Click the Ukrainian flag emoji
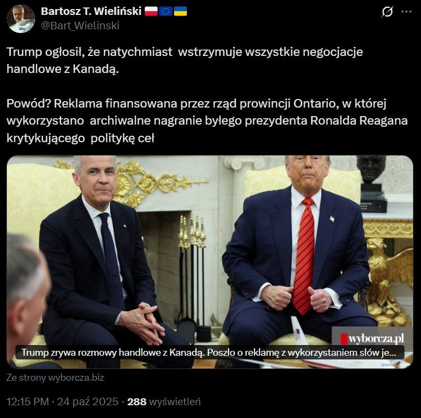421x418 pixels. [x=180, y=11]
